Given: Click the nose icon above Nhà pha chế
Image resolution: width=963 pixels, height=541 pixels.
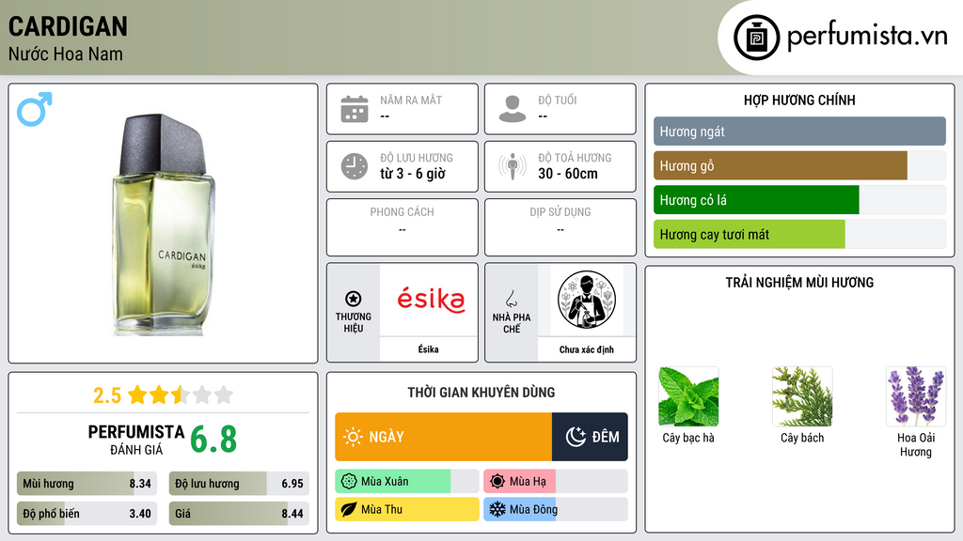Looking at the screenshot, I should (x=511, y=299).
